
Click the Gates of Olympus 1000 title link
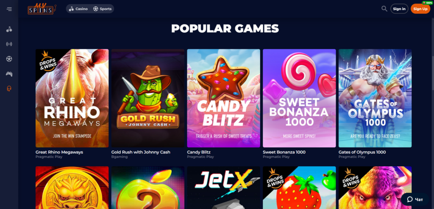pyautogui.click(x=362, y=152)
